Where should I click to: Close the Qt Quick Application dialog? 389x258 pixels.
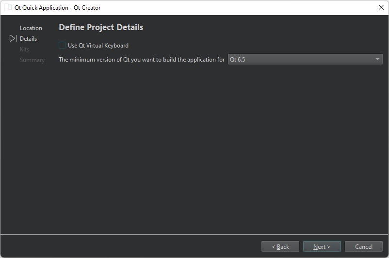(x=381, y=8)
